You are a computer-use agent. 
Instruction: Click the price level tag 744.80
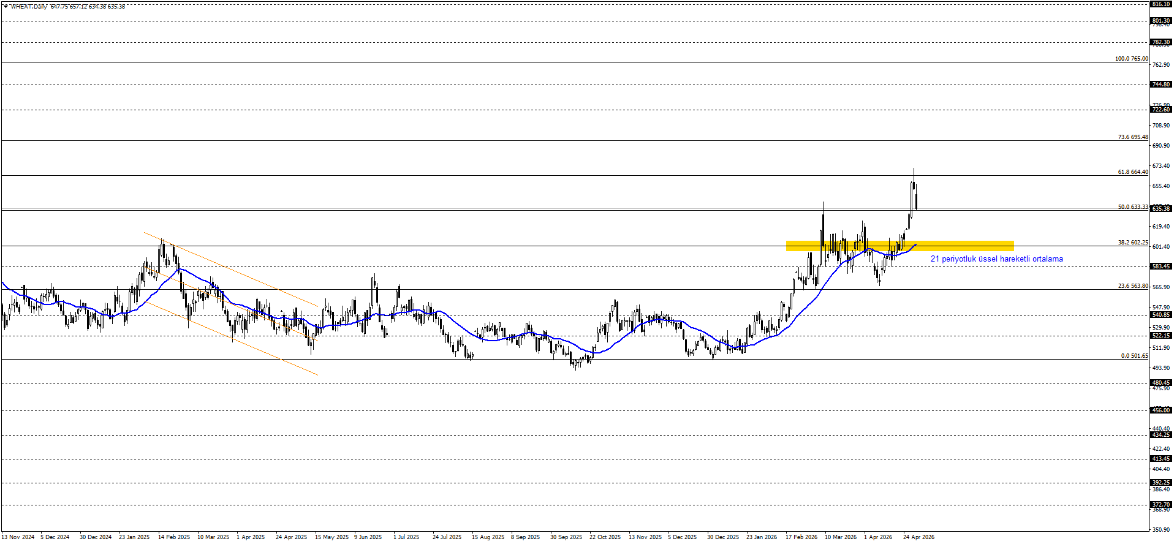pyautogui.click(x=1161, y=85)
